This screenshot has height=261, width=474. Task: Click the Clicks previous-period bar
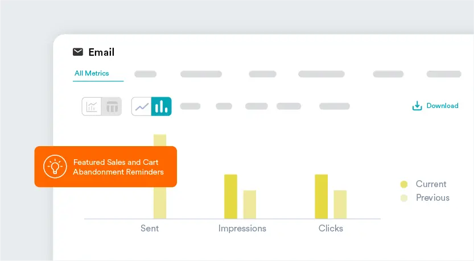340,204
